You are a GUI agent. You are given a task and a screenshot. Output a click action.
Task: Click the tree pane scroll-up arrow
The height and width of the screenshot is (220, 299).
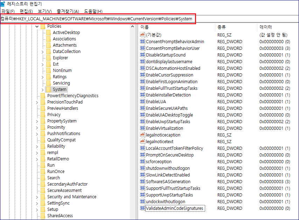tap(133, 26)
